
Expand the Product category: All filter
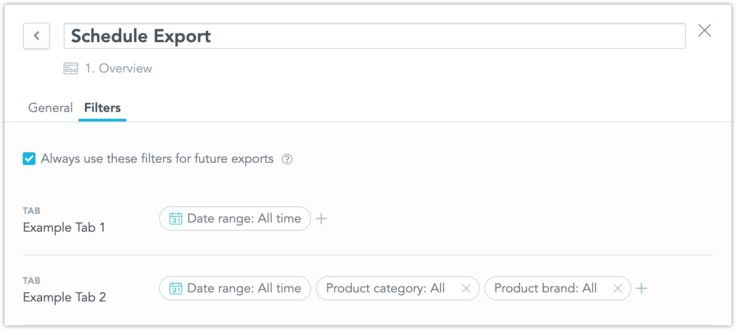(x=385, y=288)
